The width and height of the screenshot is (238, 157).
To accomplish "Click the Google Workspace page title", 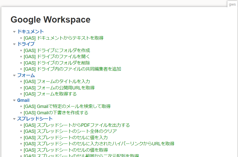I will tap(50, 20).
